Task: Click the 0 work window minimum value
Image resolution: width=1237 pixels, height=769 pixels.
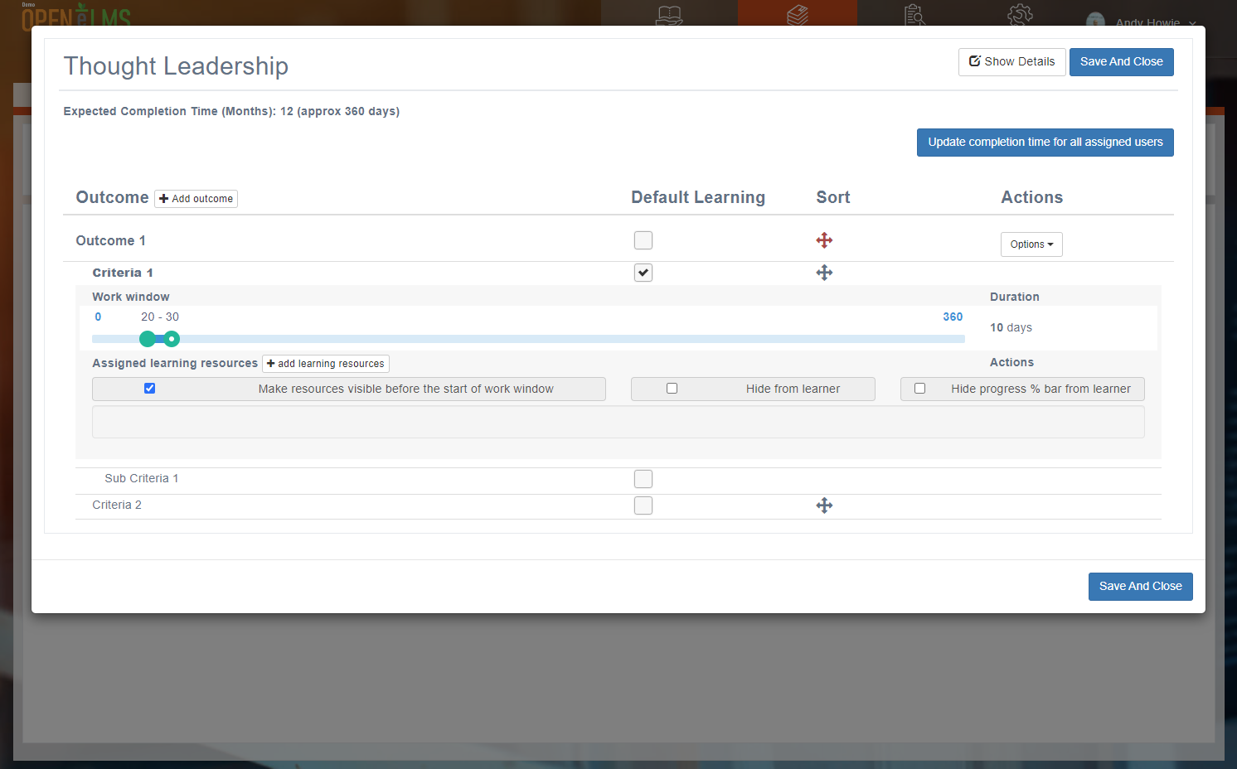Action: pyautogui.click(x=98, y=317)
